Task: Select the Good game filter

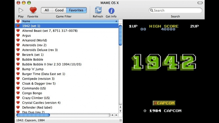Action: pos(59,10)
